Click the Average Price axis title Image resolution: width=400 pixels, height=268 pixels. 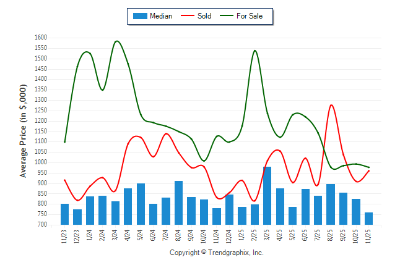(24, 132)
